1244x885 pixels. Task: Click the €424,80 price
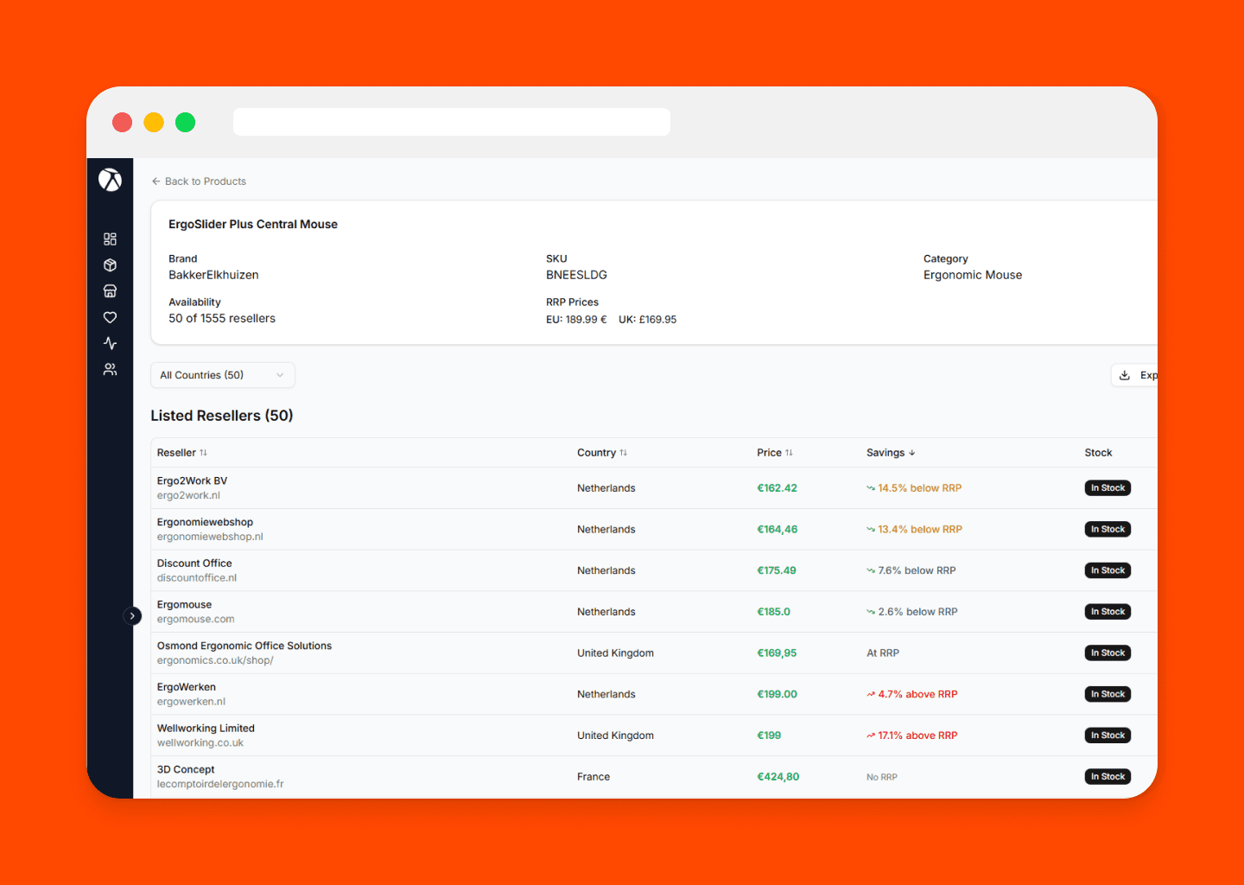778,777
